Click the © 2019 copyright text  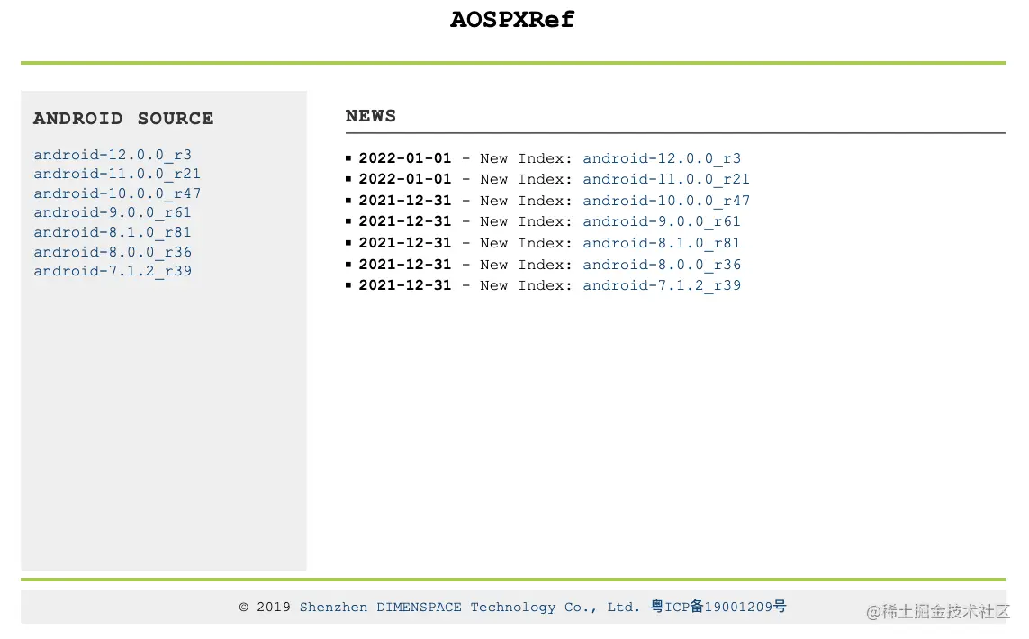265,607
